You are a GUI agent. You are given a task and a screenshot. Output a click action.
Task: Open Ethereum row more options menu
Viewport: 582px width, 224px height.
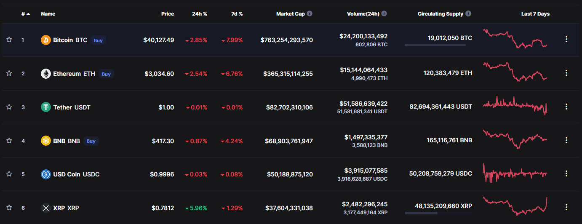(566, 73)
